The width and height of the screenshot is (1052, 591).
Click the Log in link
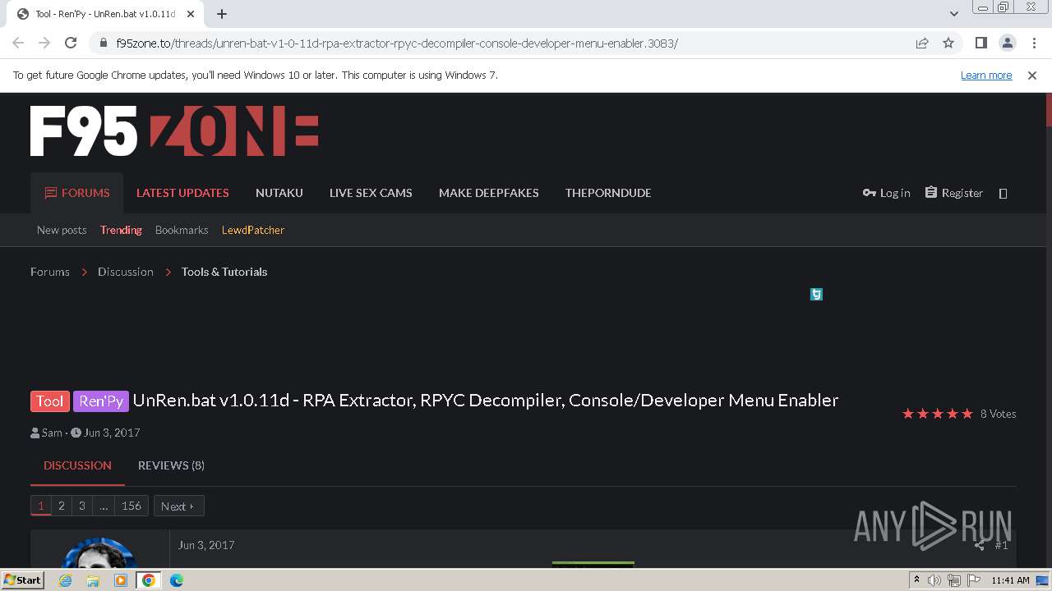coord(886,193)
